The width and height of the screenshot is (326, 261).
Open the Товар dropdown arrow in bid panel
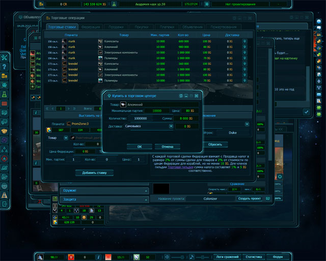click(66, 138)
